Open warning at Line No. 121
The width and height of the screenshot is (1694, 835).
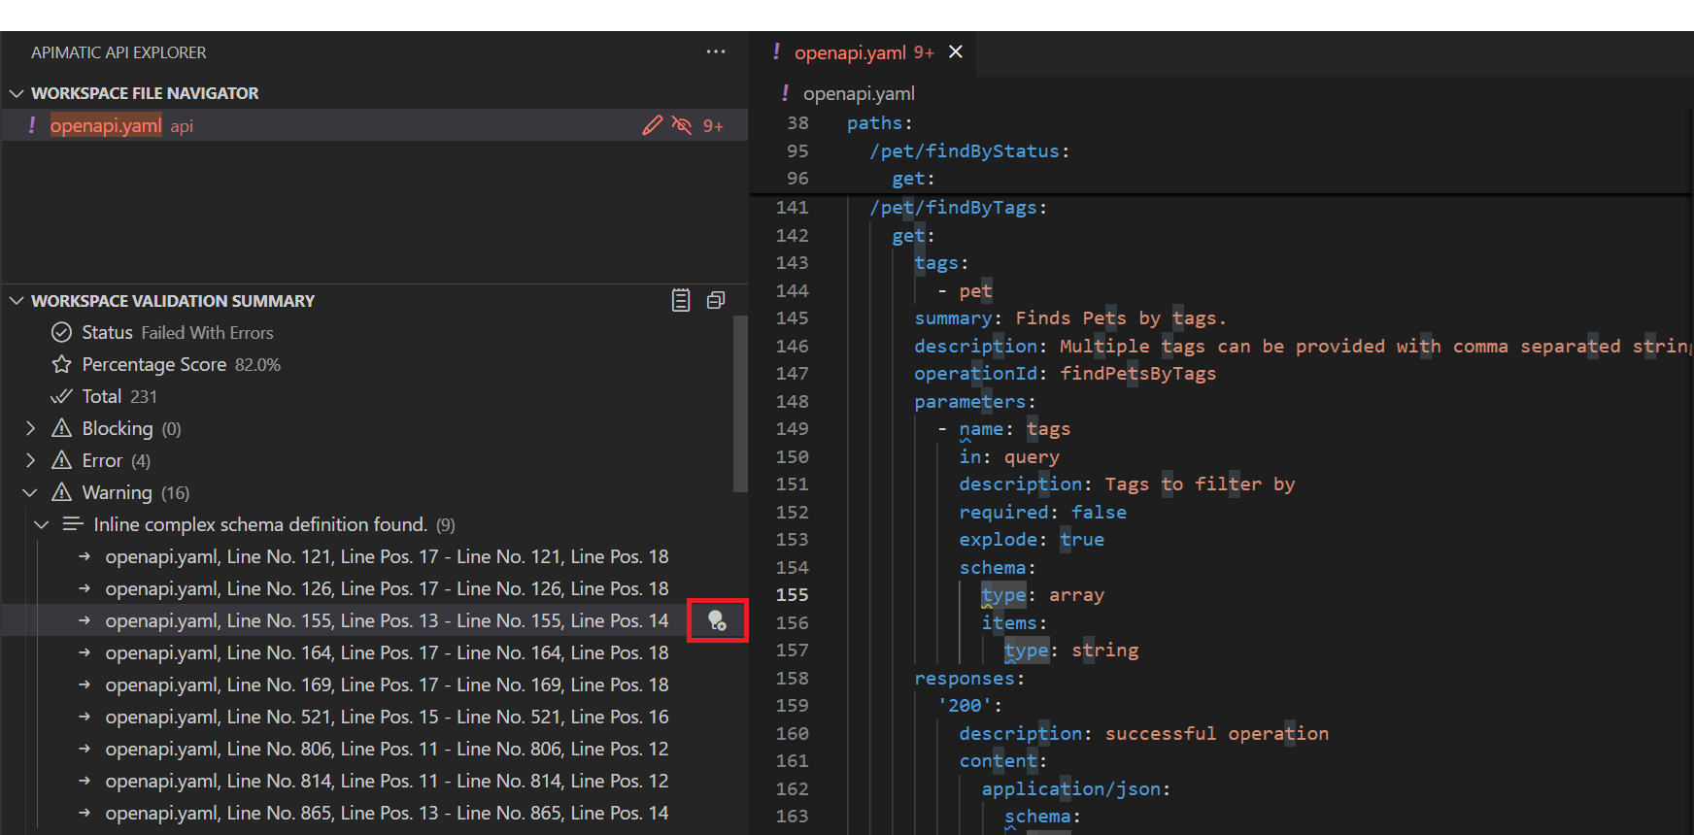[387, 556]
